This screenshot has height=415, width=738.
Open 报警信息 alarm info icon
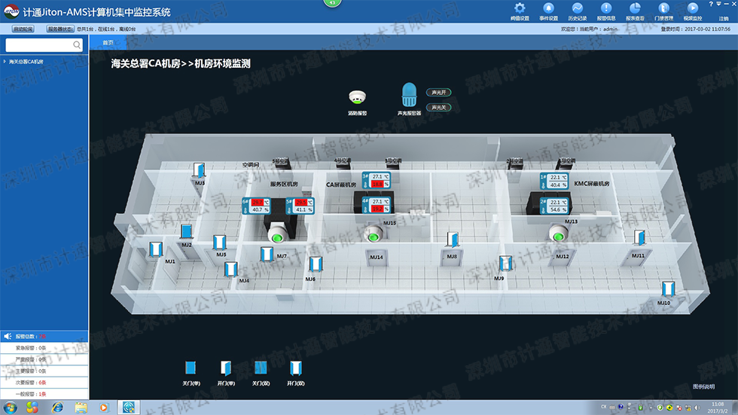[605, 9]
